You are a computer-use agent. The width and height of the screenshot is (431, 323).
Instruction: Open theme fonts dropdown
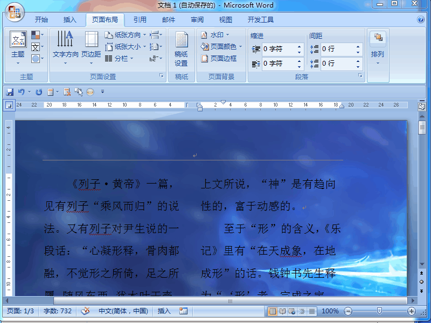point(37,47)
